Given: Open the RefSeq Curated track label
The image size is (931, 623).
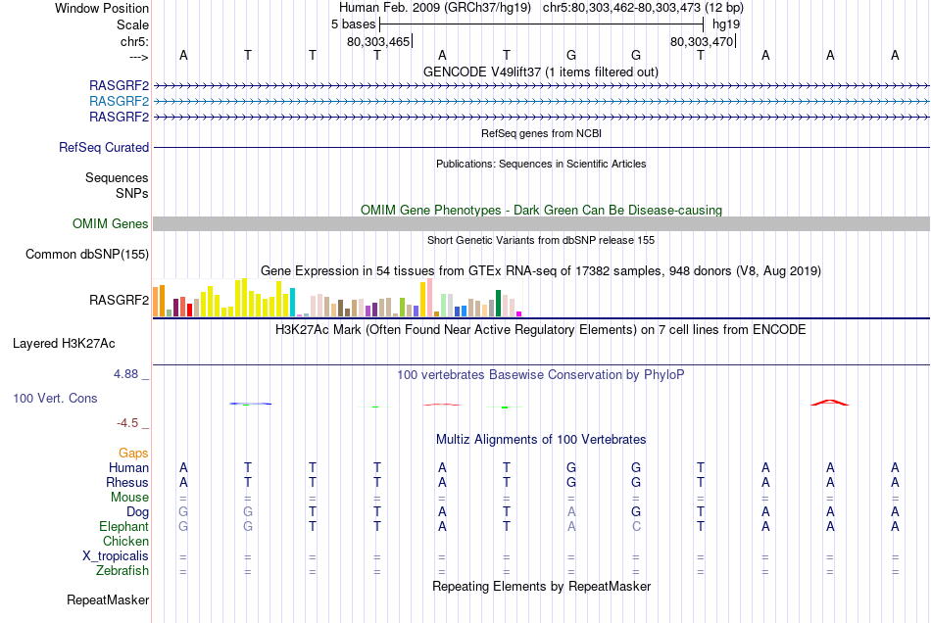Looking at the screenshot, I should (103, 147).
